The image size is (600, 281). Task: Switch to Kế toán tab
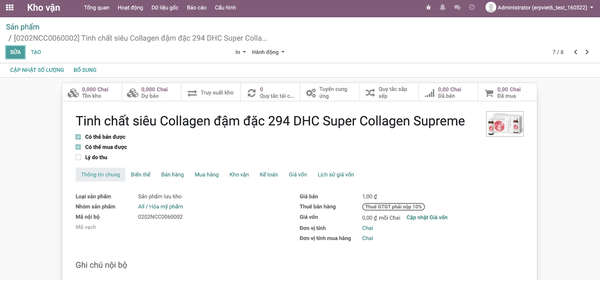(x=269, y=175)
